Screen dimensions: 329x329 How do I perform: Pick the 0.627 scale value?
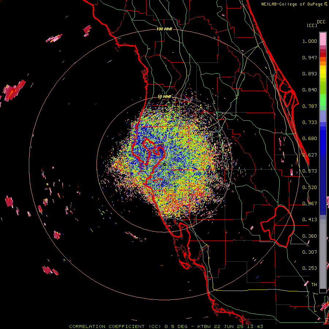310,155
